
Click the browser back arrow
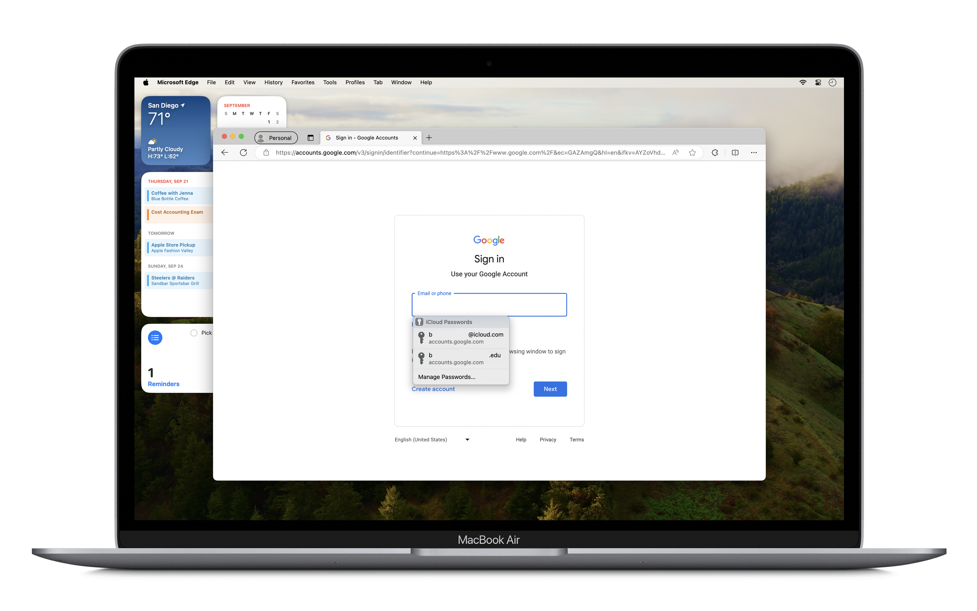(225, 152)
